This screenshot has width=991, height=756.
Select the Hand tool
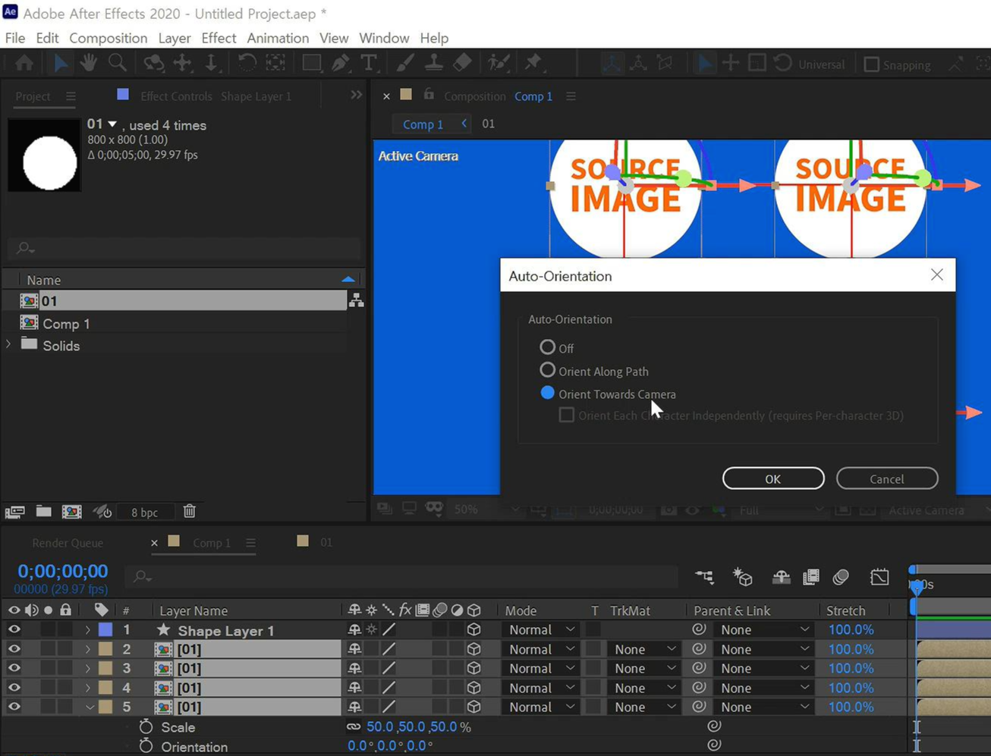(89, 63)
